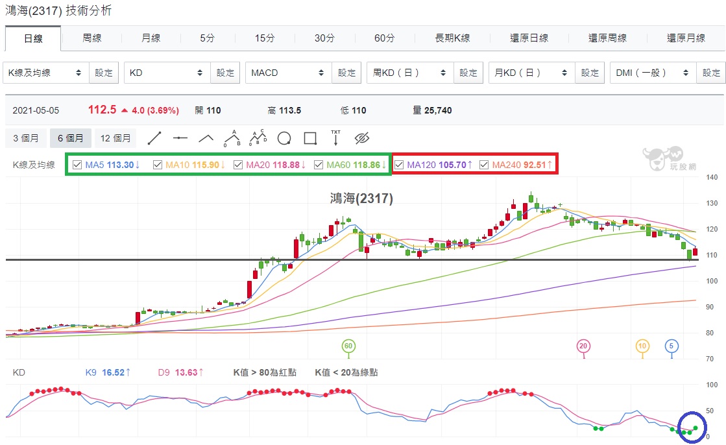The height and width of the screenshot is (445, 726).
Task: Open the K線及均線 indicator dropdown
Action: tap(45, 73)
